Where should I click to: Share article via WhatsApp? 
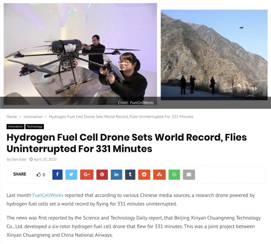click(x=174, y=175)
